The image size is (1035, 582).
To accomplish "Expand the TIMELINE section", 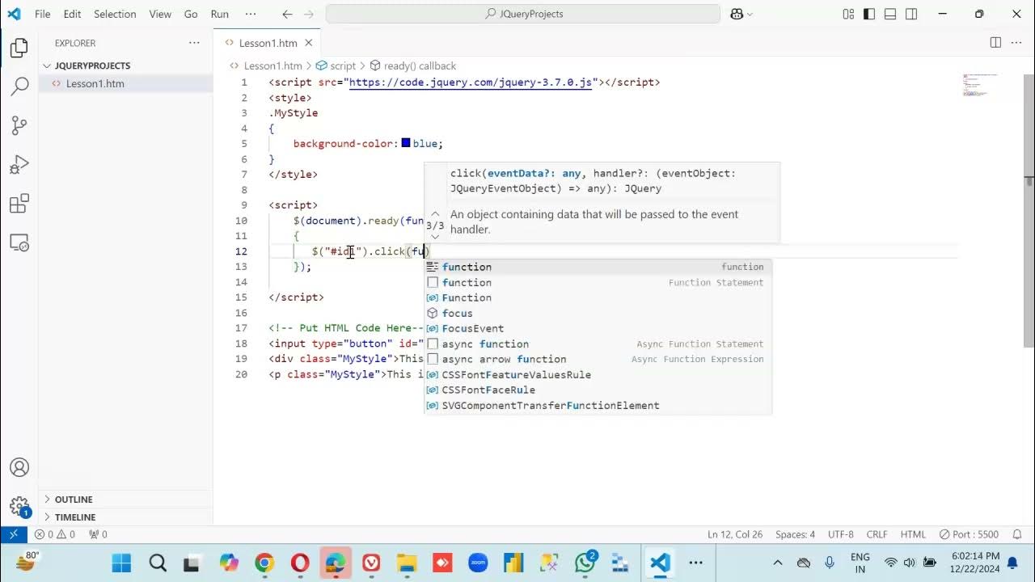I will click(125, 517).
